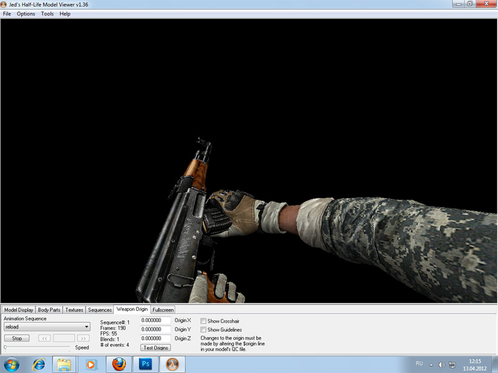Open the Windows Start menu
Screen dimensions: 498x373
click(12, 364)
